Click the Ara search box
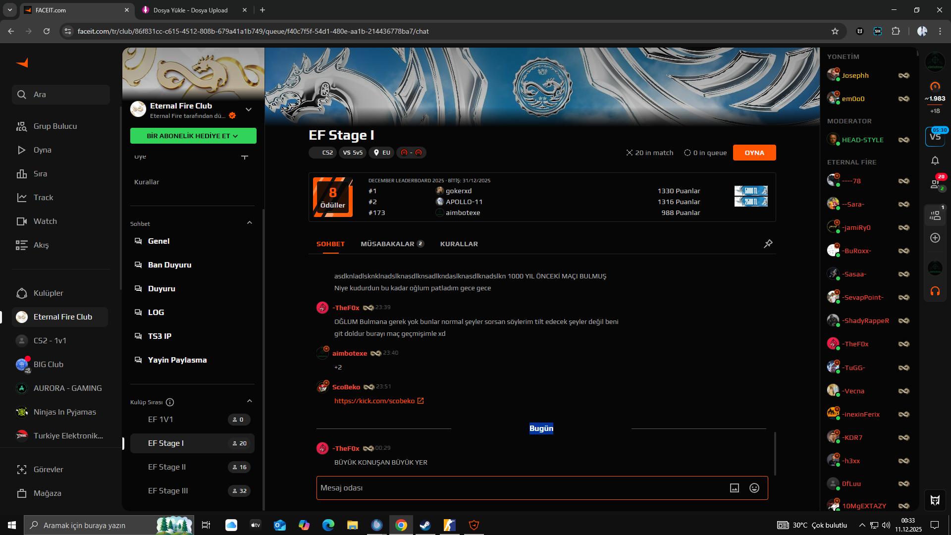The image size is (951, 535). [61, 95]
